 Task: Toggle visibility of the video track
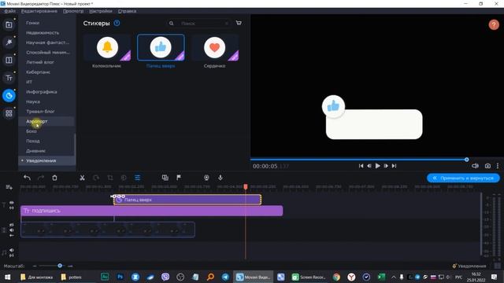tap(12, 226)
